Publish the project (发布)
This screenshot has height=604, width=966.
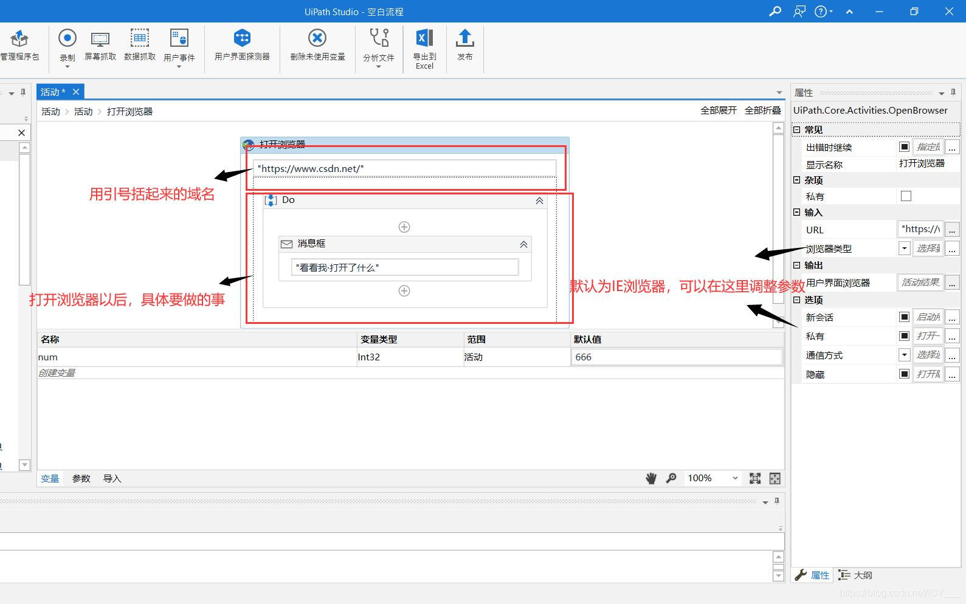[465, 46]
